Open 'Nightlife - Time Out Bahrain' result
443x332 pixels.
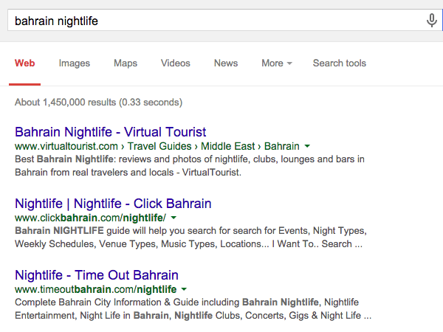[97, 275]
